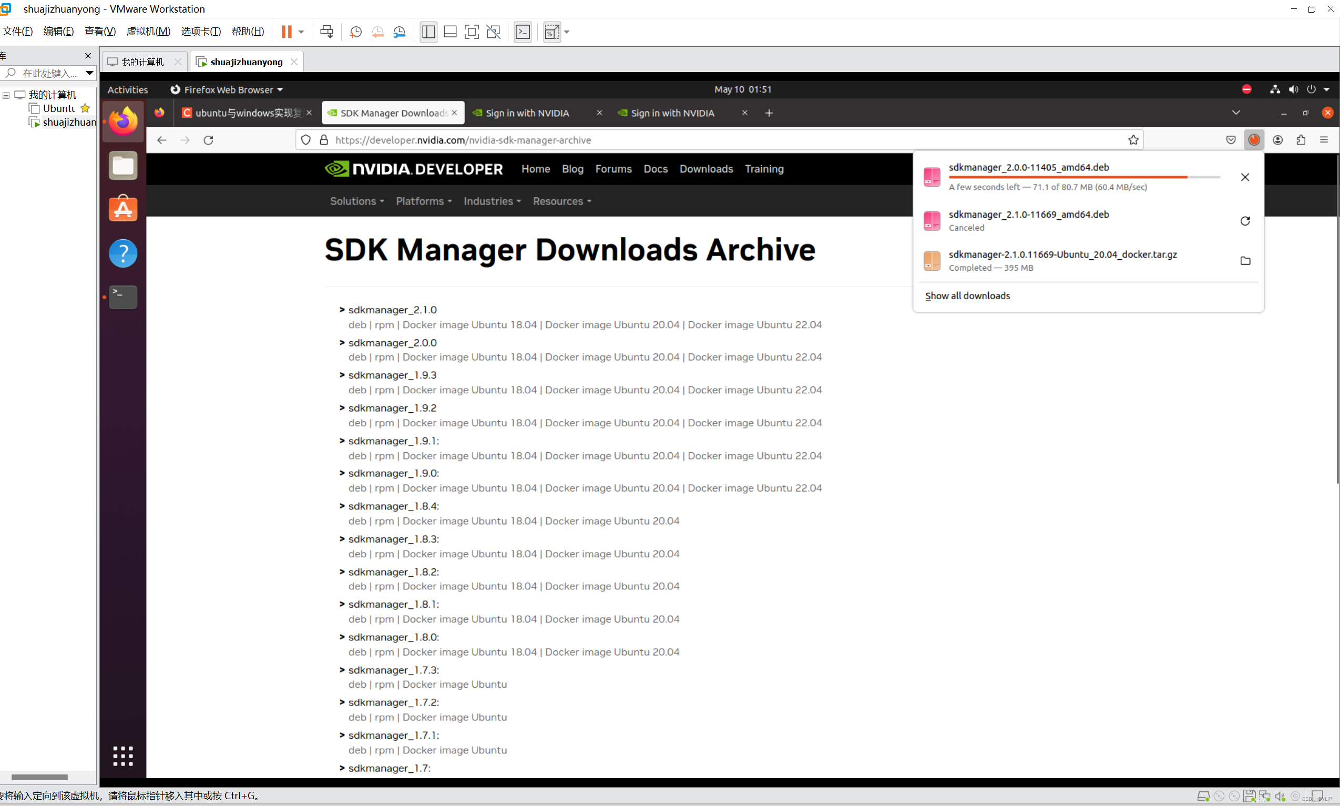Open Firefox extensions puzzle icon
1340x806 pixels.
(1301, 140)
